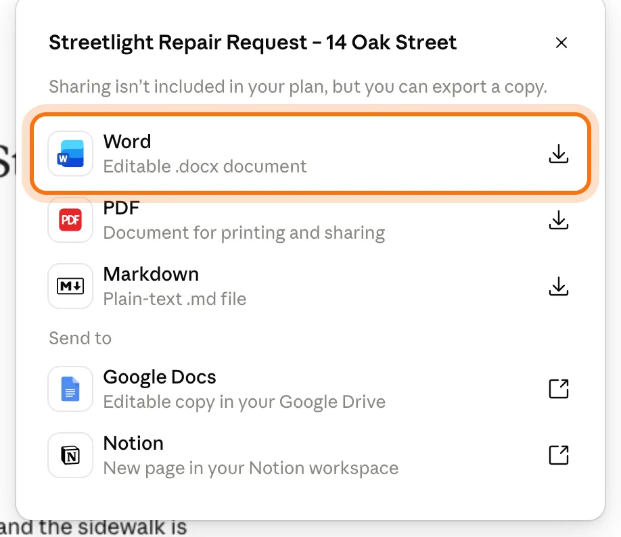The image size is (621, 537).
Task: Click the Markdown M↓ icon
Action: [x=70, y=286]
